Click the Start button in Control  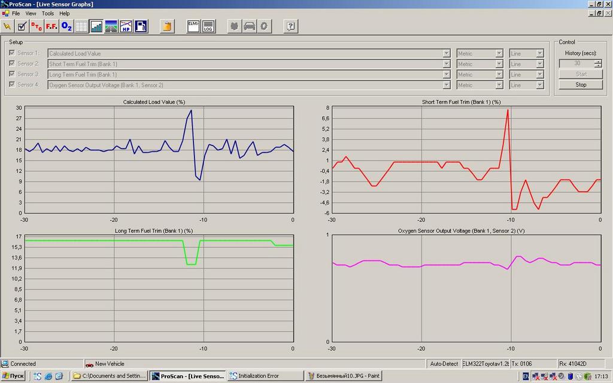pos(581,74)
